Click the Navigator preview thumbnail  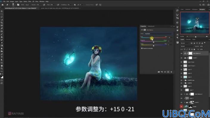[x=195, y=23]
